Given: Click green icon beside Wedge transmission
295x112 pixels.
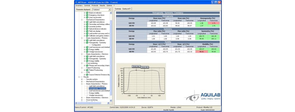Looking at the screenshot, I should coord(87,52).
